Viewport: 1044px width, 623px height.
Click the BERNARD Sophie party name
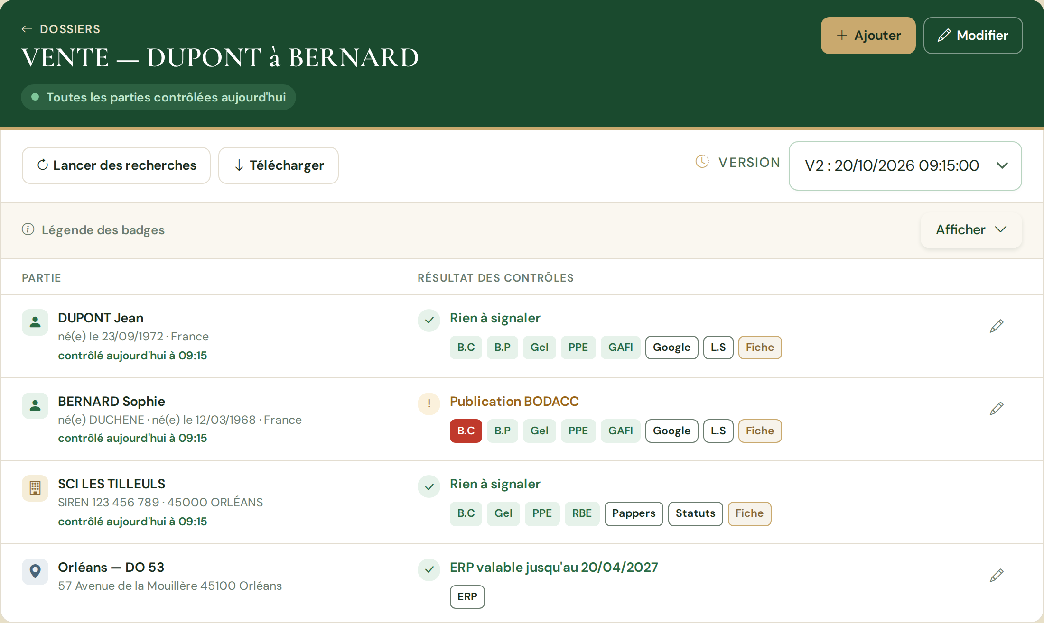click(x=112, y=402)
